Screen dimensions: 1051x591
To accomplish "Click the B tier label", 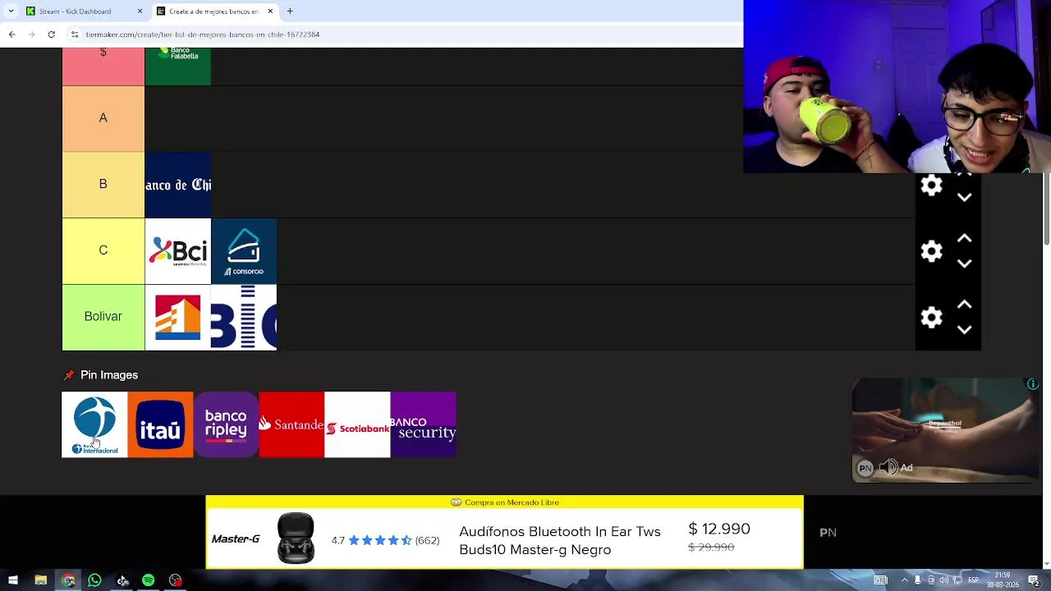I will click(103, 185).
